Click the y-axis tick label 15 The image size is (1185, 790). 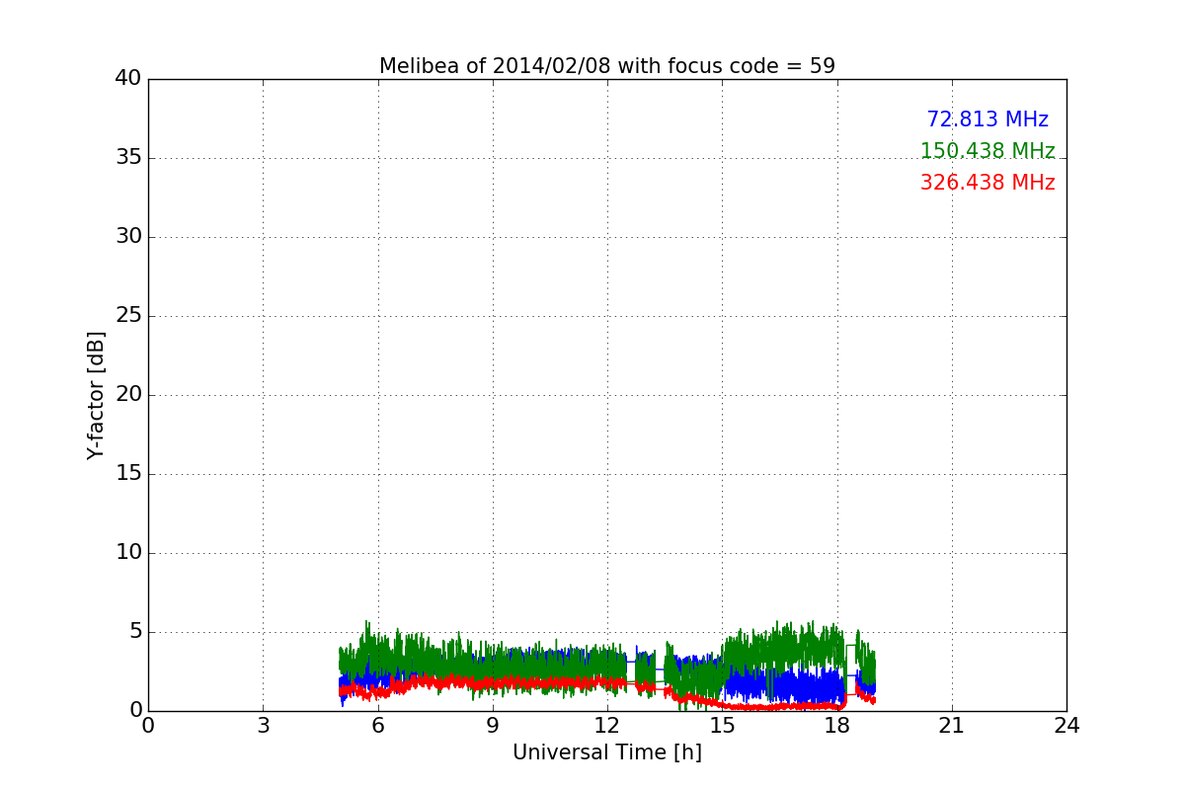point(128,474)
